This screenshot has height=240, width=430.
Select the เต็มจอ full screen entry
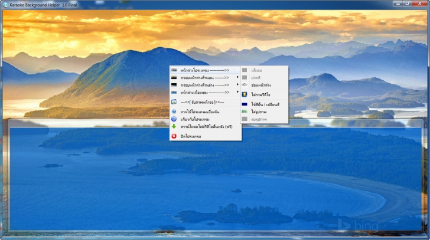[x=265, y=70]
